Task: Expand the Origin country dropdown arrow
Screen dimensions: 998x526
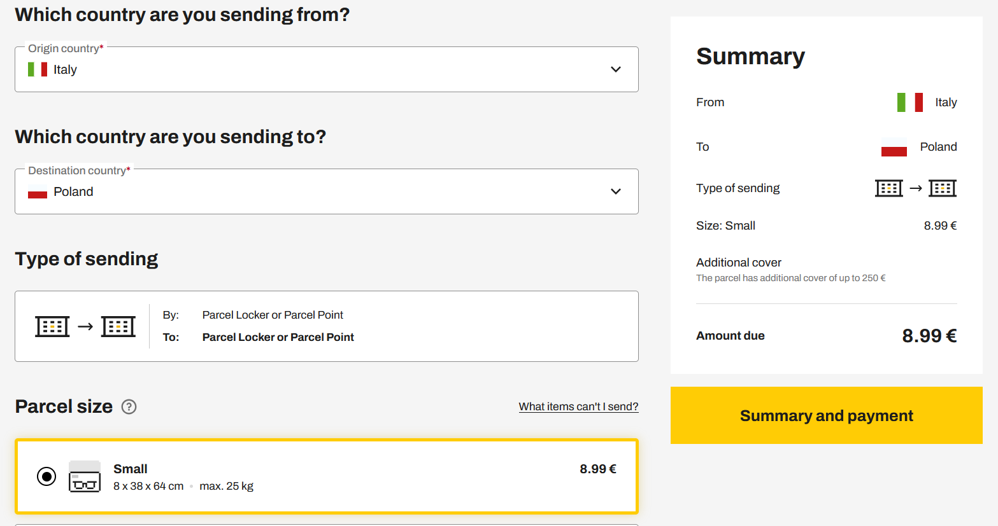Action: (615, 69)
